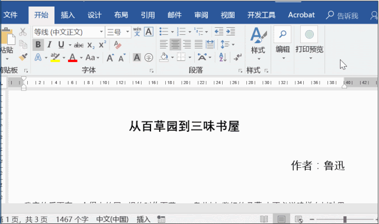This screenshot has width=379, height=224.
Task: Click the Paste clipboard icon
Action: pos(8,36)
